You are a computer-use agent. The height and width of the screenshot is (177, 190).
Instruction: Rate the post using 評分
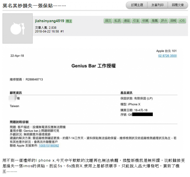pos(164,21)
